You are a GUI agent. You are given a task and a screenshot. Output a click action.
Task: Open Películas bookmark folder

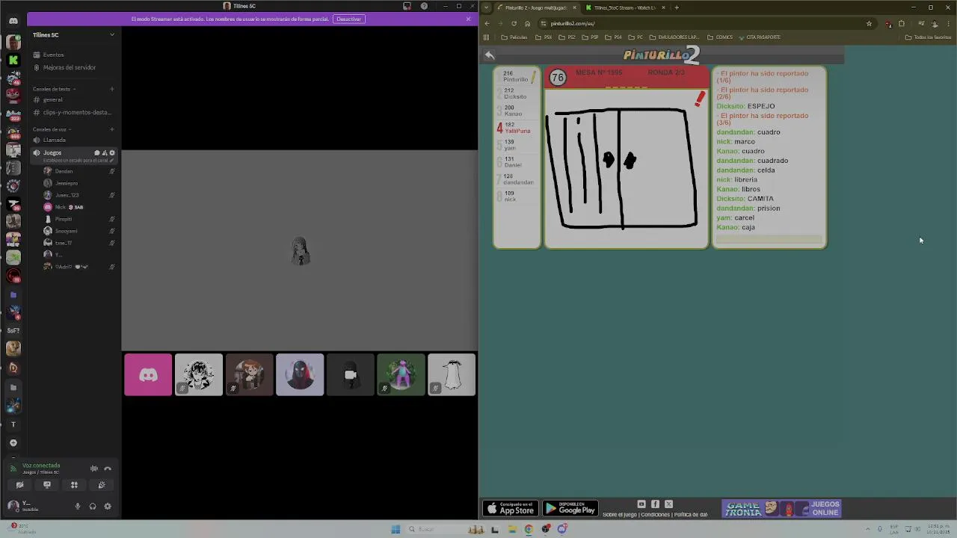point(514,37)
